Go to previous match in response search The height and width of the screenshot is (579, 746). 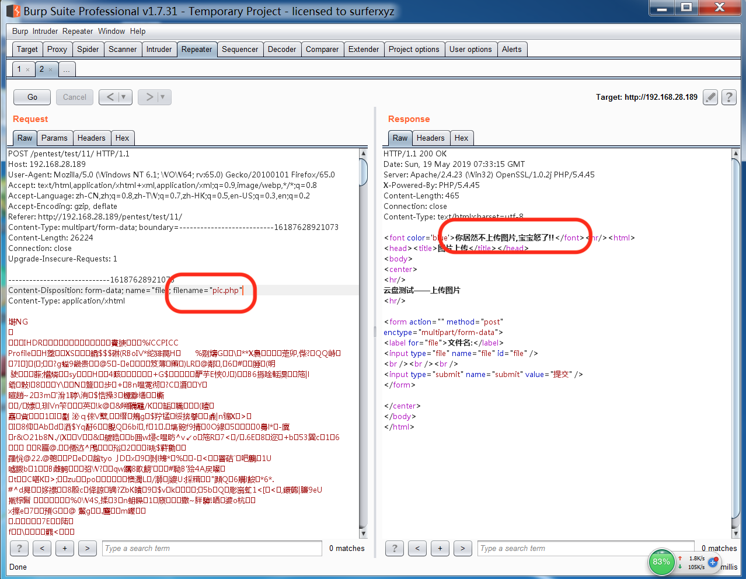click(x=417, y=548)
